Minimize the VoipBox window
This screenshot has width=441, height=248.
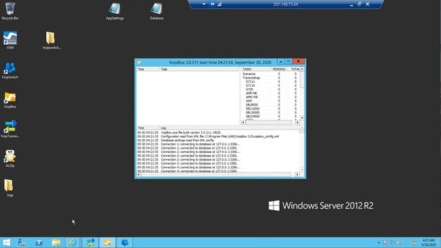point(280,61)
